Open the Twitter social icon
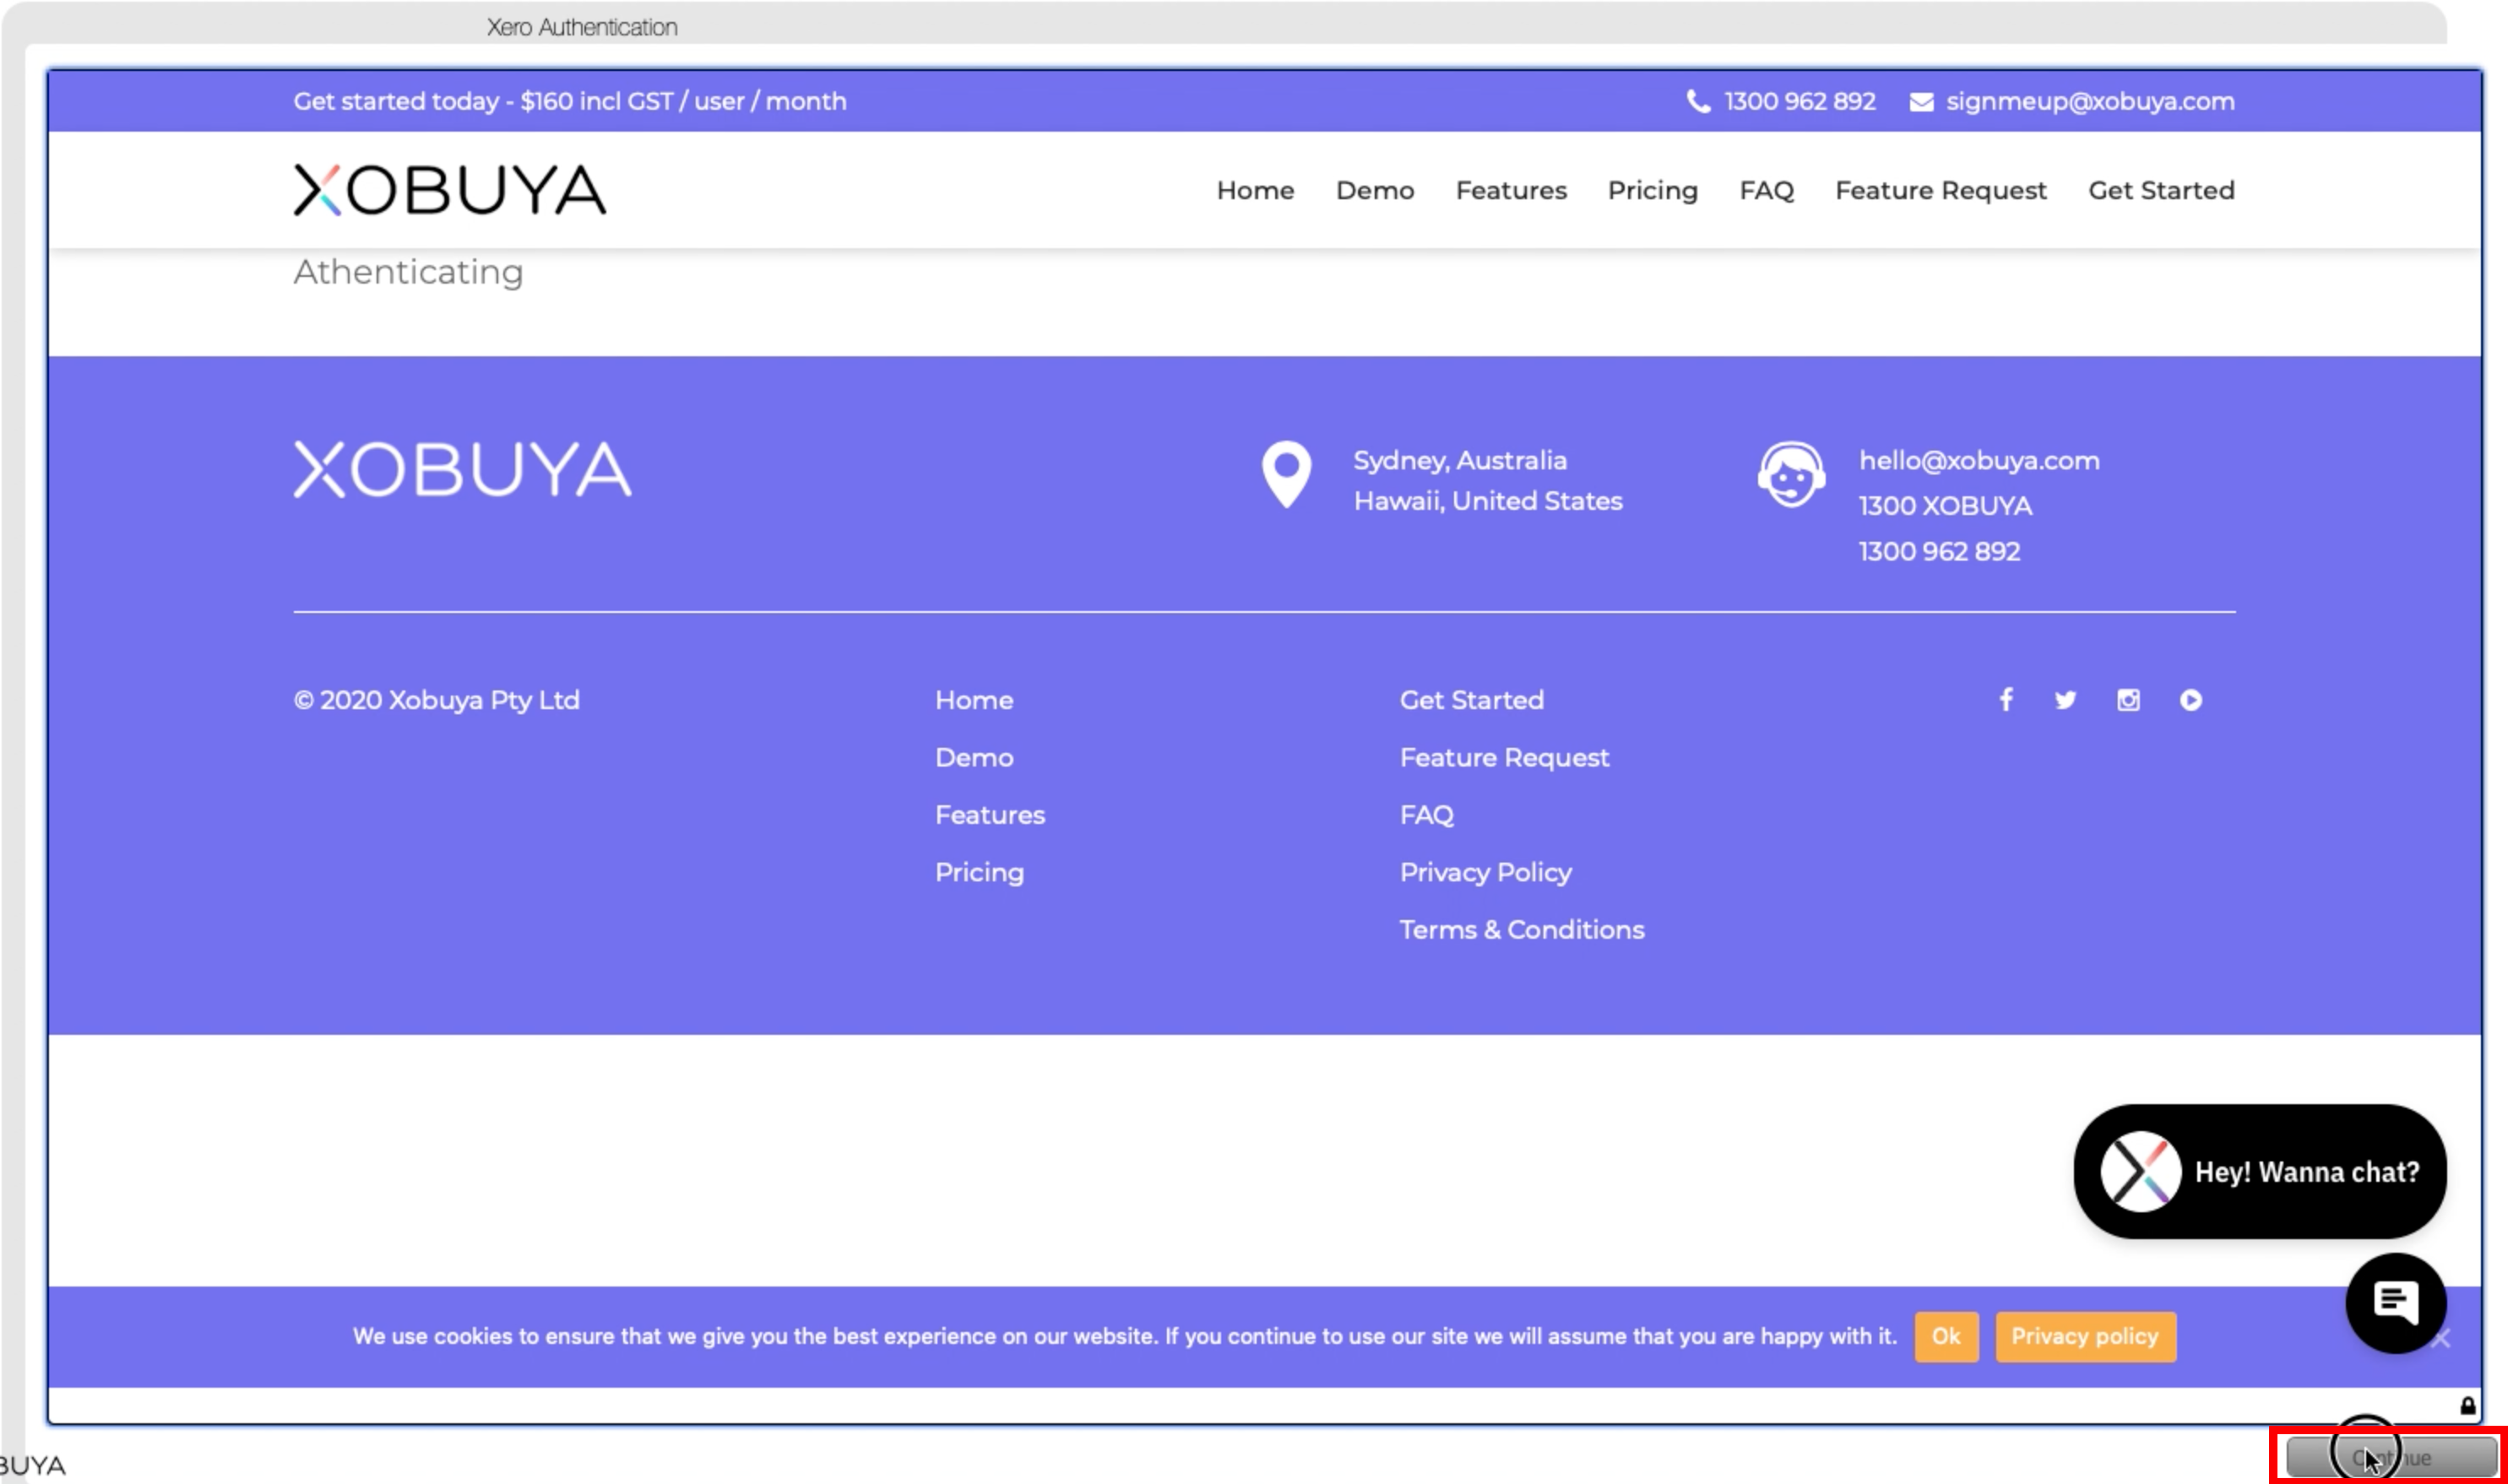 [2065, 700]
